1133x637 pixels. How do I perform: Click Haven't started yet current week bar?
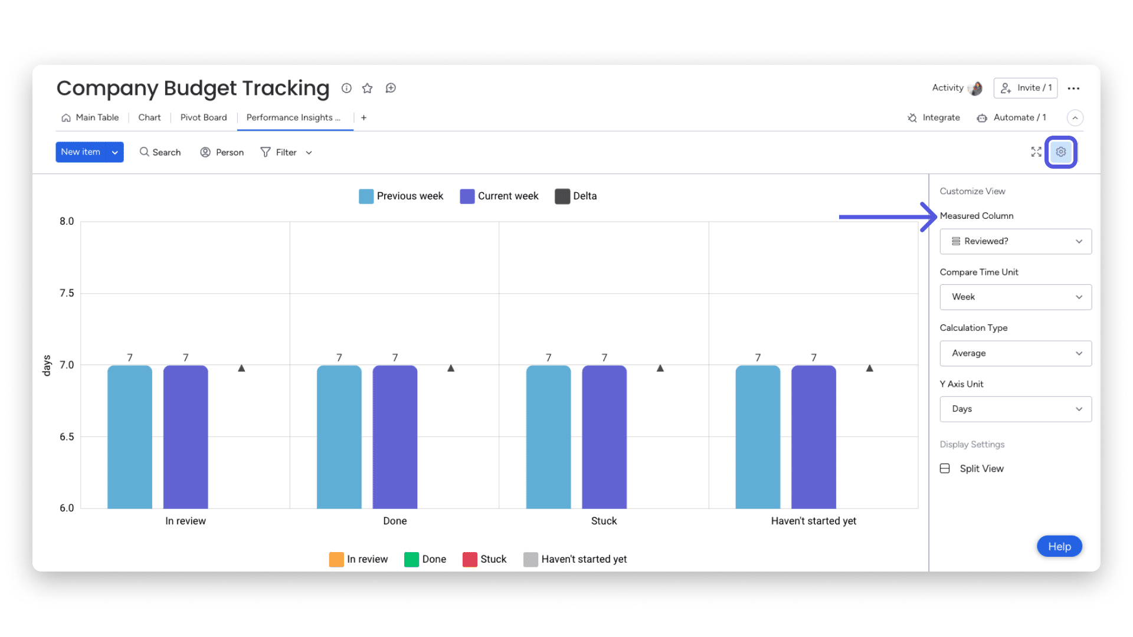pyautogui.click(x=813, y=437)
